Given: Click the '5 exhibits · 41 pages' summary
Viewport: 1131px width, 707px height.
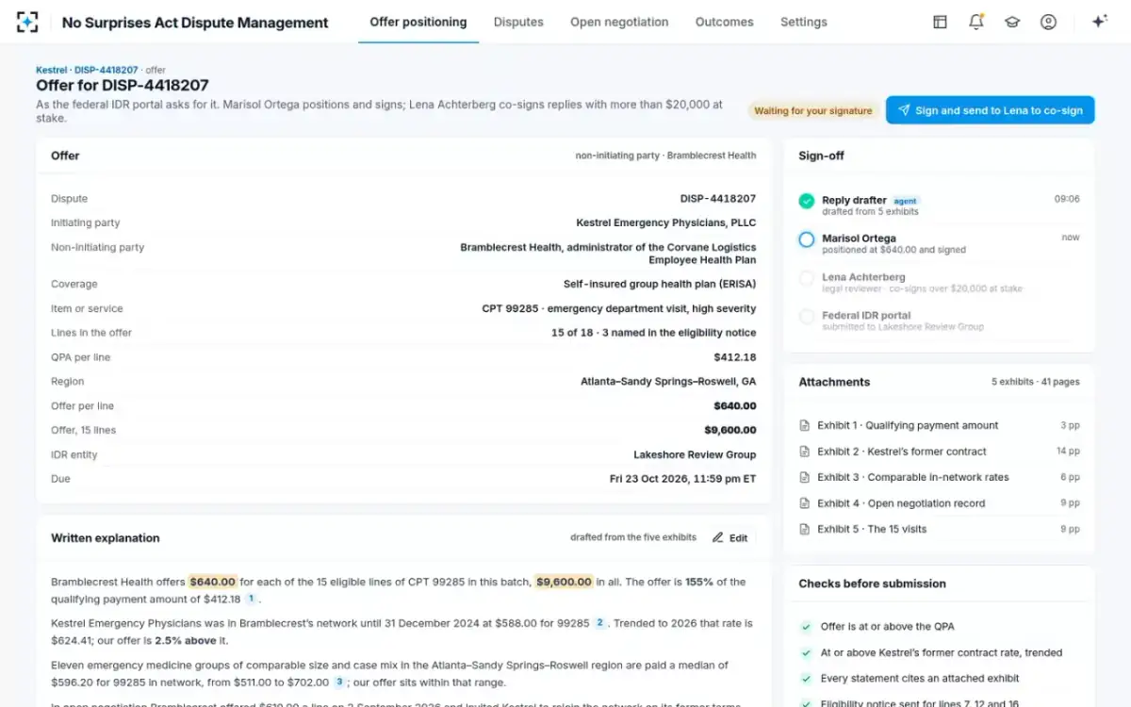Looking at the screenshot, I should [x=1036, y=382].
